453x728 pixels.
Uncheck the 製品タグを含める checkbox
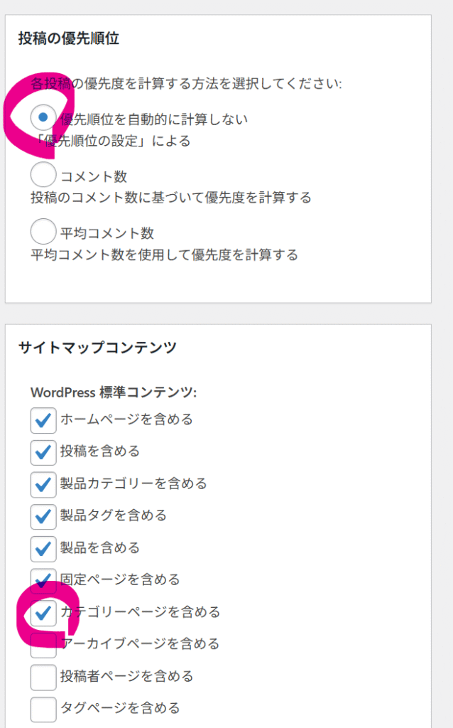(x=43, y=516)
